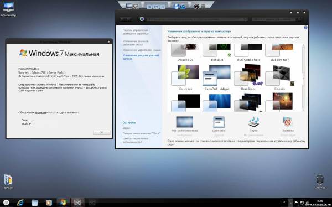Show hidden tray icons arrow
This screenshot has height=207, width=332.
coord(291,203)
